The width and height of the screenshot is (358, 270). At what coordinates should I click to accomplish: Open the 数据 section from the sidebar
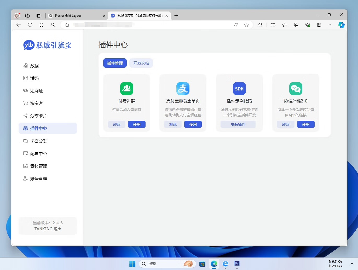click(x=34, y=66)
